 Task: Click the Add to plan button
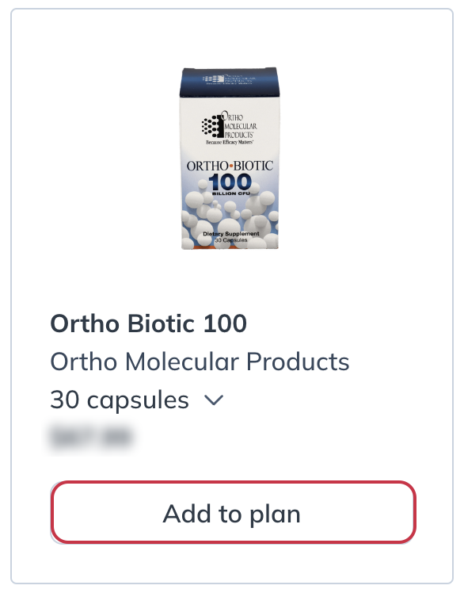click(x=233, y=512)
